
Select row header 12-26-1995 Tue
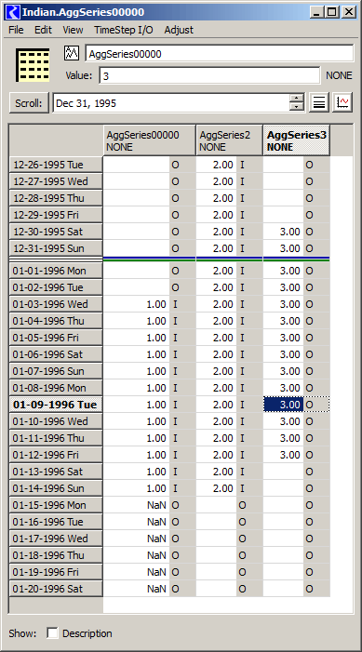56,165
